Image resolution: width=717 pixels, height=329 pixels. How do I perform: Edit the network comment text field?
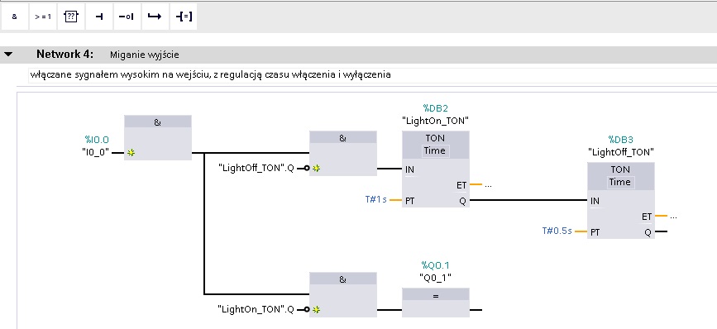tap(372, 74)
